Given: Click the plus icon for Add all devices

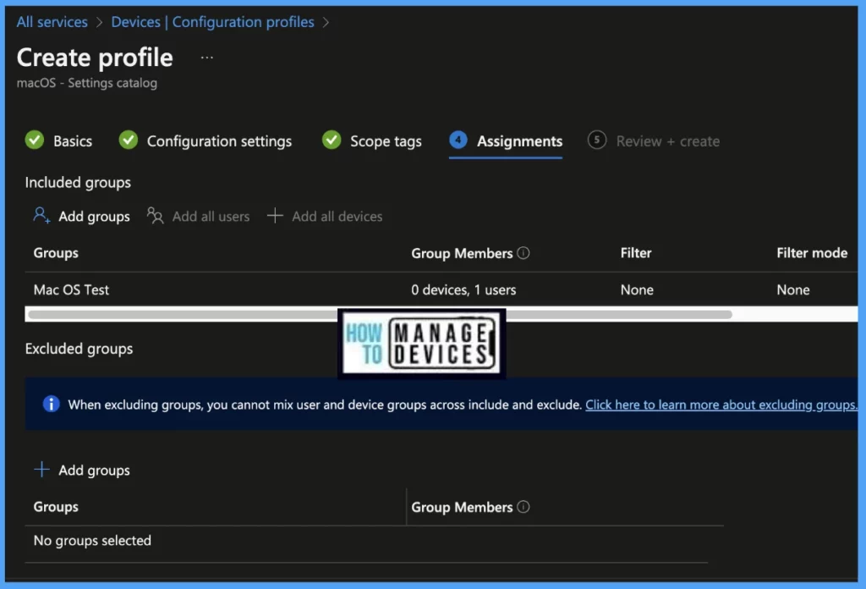Looking at the screenshot, I should 275,216.
